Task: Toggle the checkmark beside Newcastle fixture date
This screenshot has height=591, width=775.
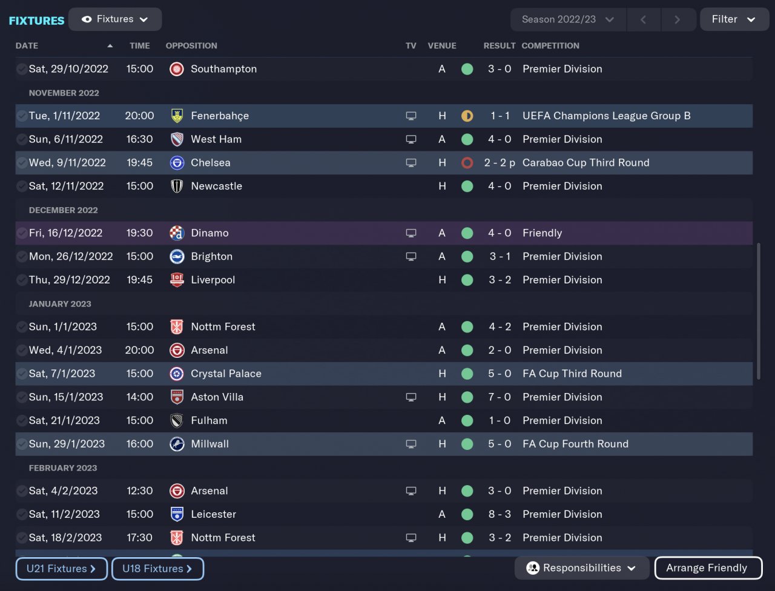Action: (x=22, y=187)
